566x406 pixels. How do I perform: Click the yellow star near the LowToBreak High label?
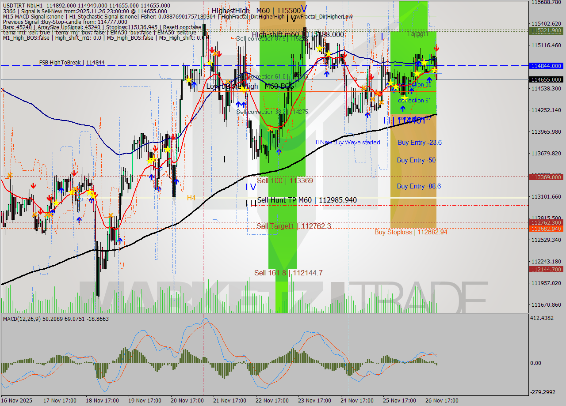(x=244, y=90)
